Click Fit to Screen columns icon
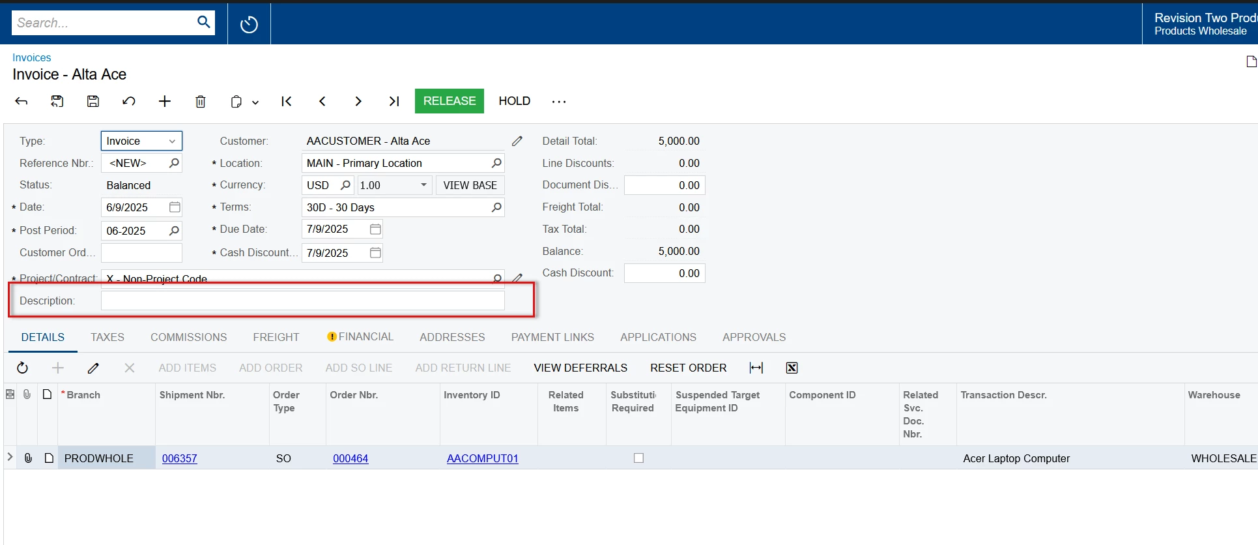 tap(756, 368)
